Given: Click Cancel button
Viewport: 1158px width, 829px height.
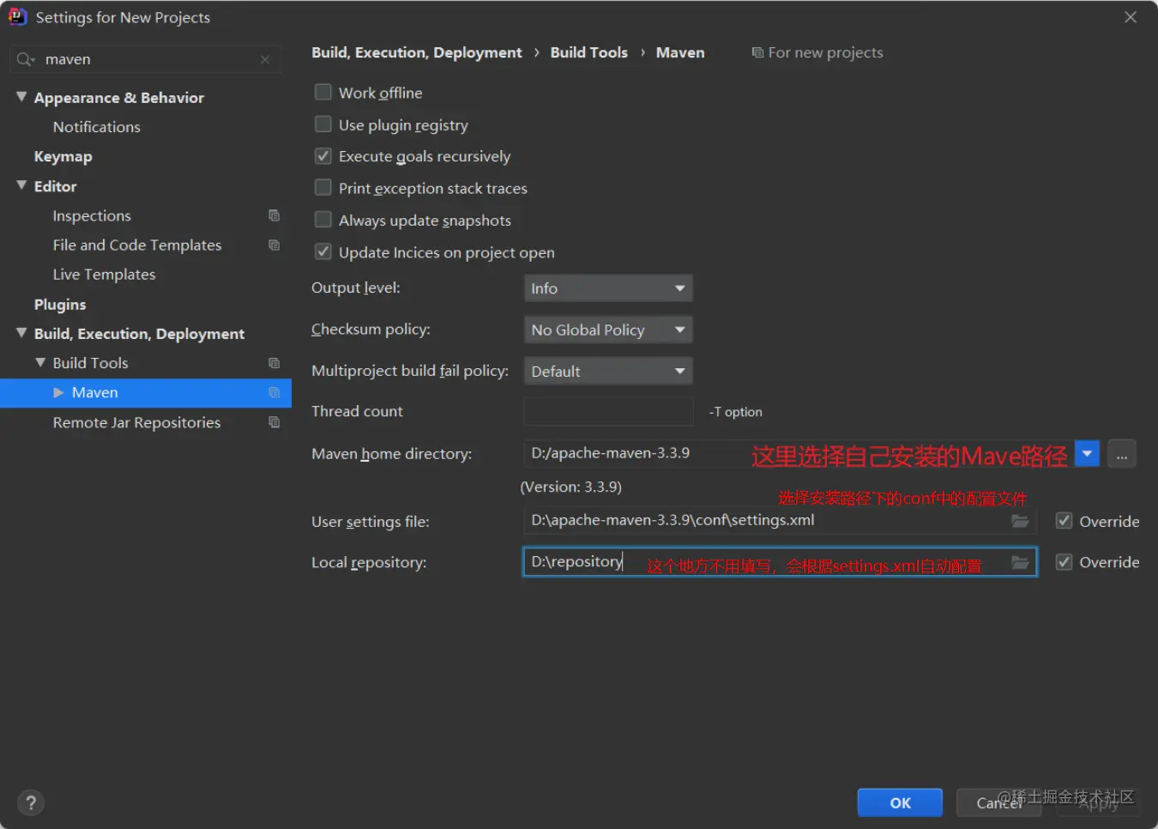Looking at the screenshot, I should pyautogui.click(x=999, y=802).
